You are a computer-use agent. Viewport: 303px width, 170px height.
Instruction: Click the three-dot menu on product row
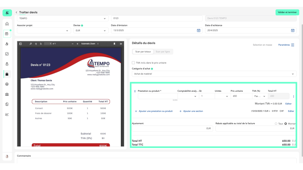point(293,96)
